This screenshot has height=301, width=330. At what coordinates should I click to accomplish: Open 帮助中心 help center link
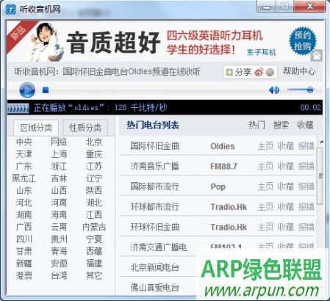pyautogui.click(x=299, y=71)
